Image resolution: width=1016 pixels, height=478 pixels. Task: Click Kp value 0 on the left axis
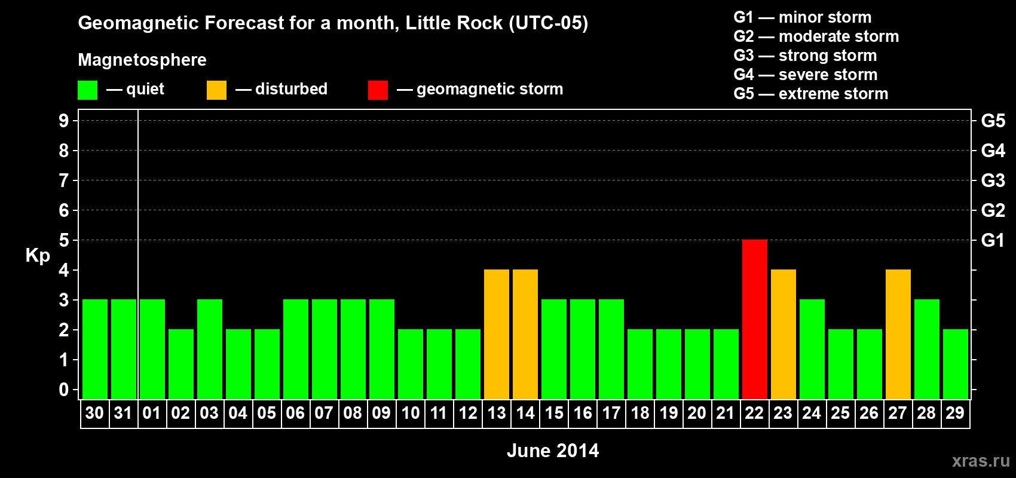tap(64, 390)
